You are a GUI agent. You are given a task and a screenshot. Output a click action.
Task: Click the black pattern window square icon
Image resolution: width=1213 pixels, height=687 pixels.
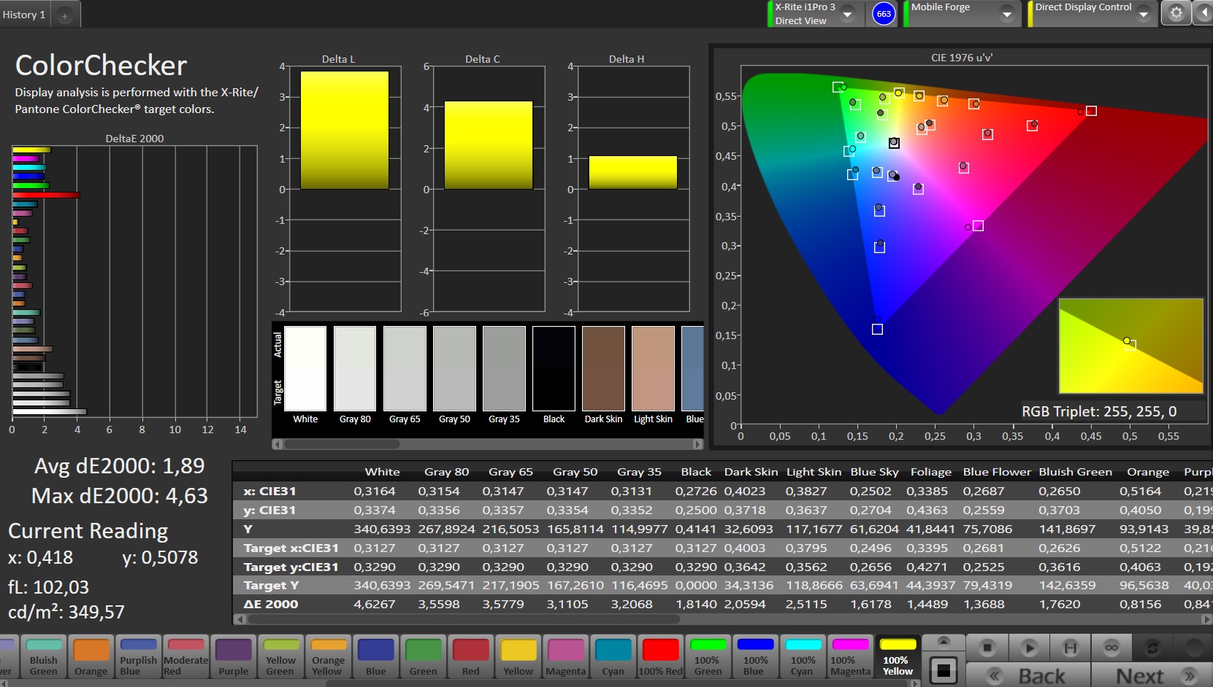(944, 669)
